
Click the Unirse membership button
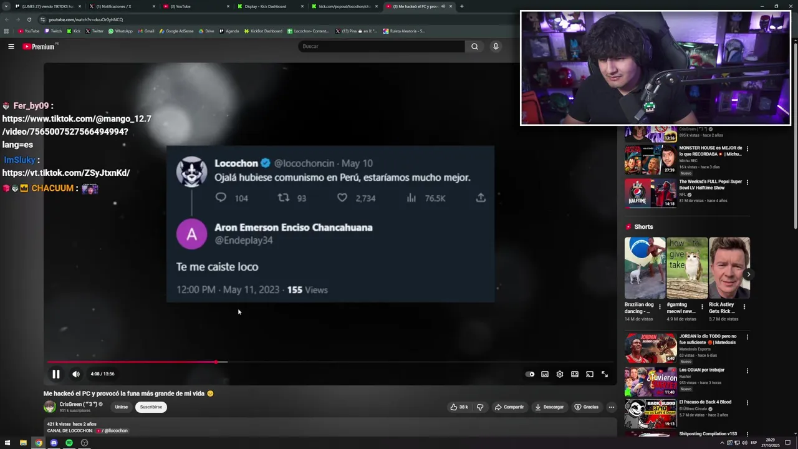click(x=122, y=407)
